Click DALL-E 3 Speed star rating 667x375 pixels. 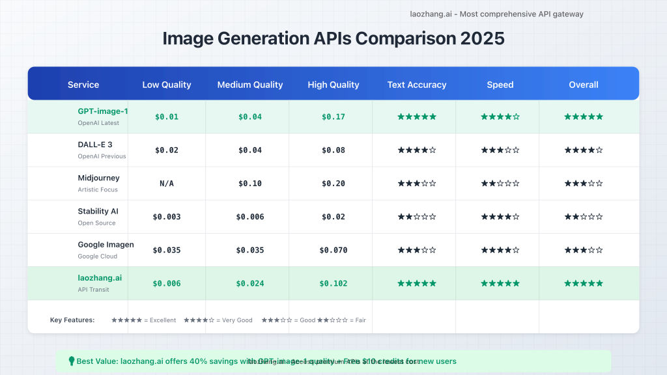point(500,150)
